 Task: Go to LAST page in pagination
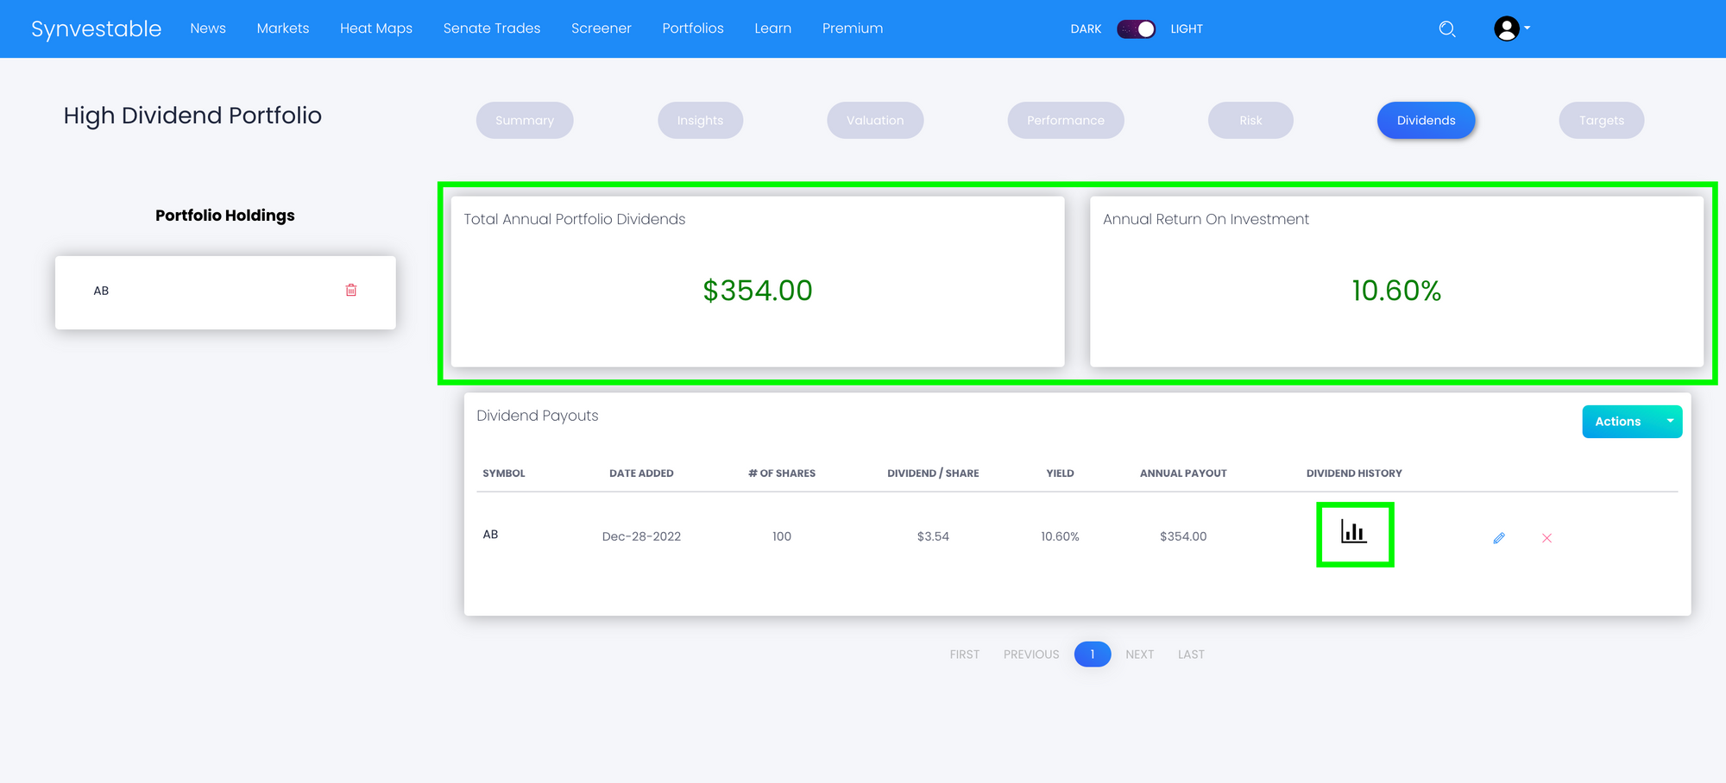pos(1191,655)
